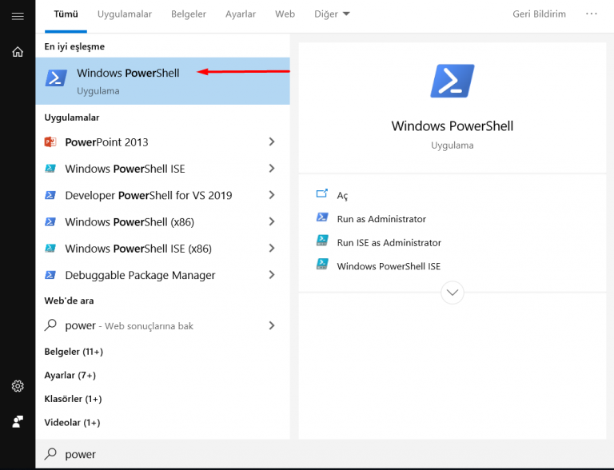Open the hamburger menu icon
The image size is (614, 470).
[18, 16]
